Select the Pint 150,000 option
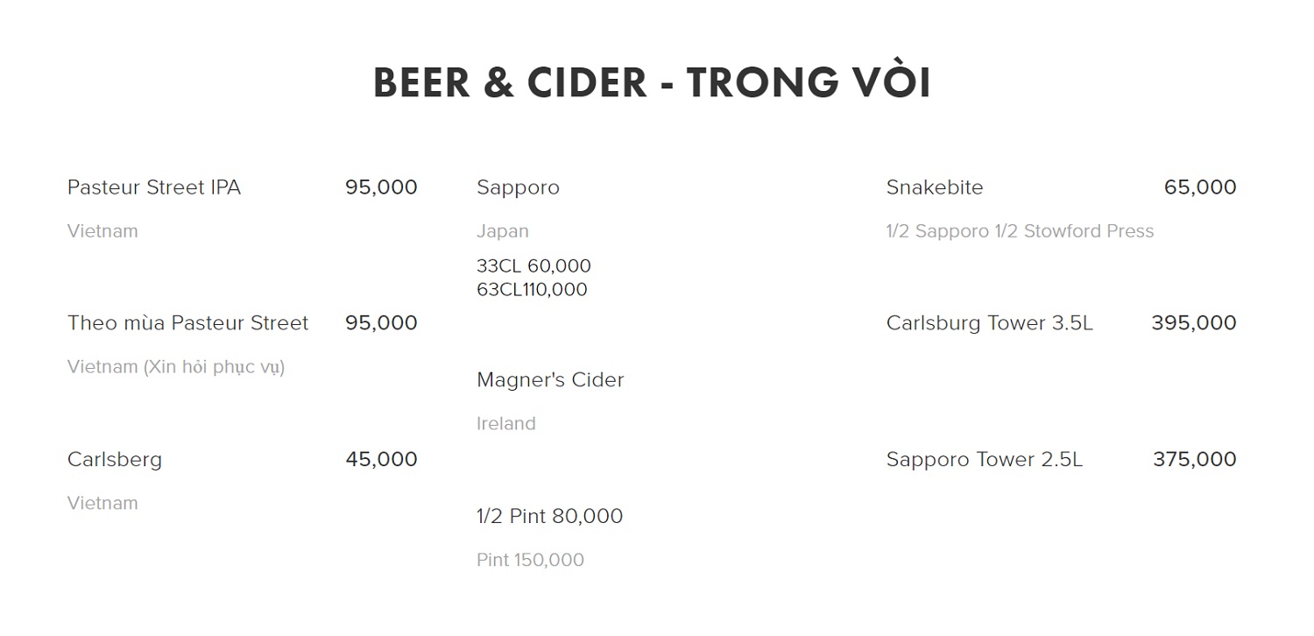This screenshot has height=636, width=1314. tap(530, 560)
